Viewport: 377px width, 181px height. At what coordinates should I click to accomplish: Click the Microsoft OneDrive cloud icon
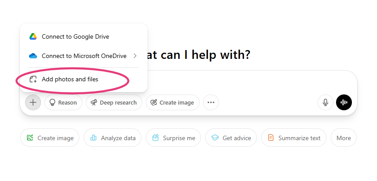[33, 56]
